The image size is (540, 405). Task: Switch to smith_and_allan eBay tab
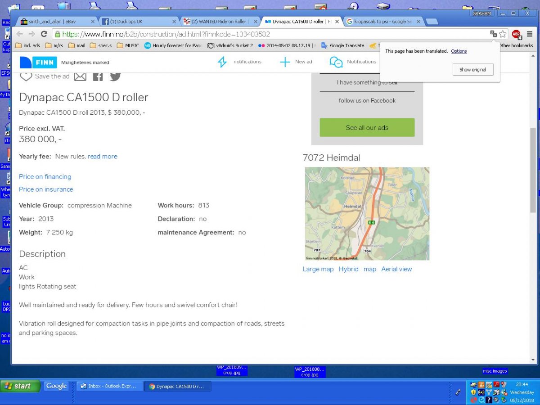pyautogui.click(x=57, y=21)
